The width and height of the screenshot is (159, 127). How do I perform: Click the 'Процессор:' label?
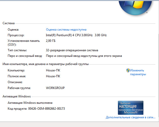click(16, 35)
